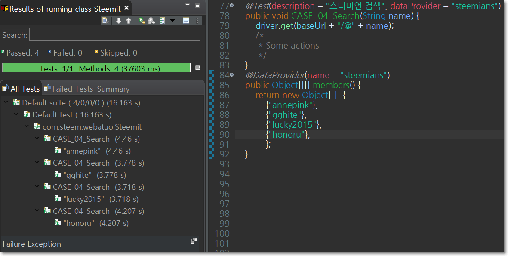This screenshot has width=508, height=256.
Task: Click the dataProvider attribute on line 77
Action: pyautogui.click(x=416, y=6)
